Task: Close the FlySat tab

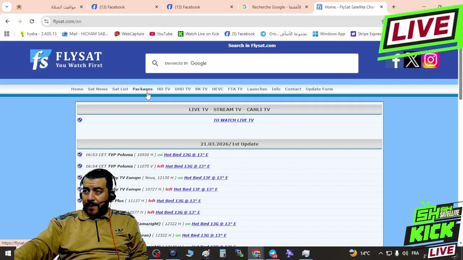Action: coord(381,7)
